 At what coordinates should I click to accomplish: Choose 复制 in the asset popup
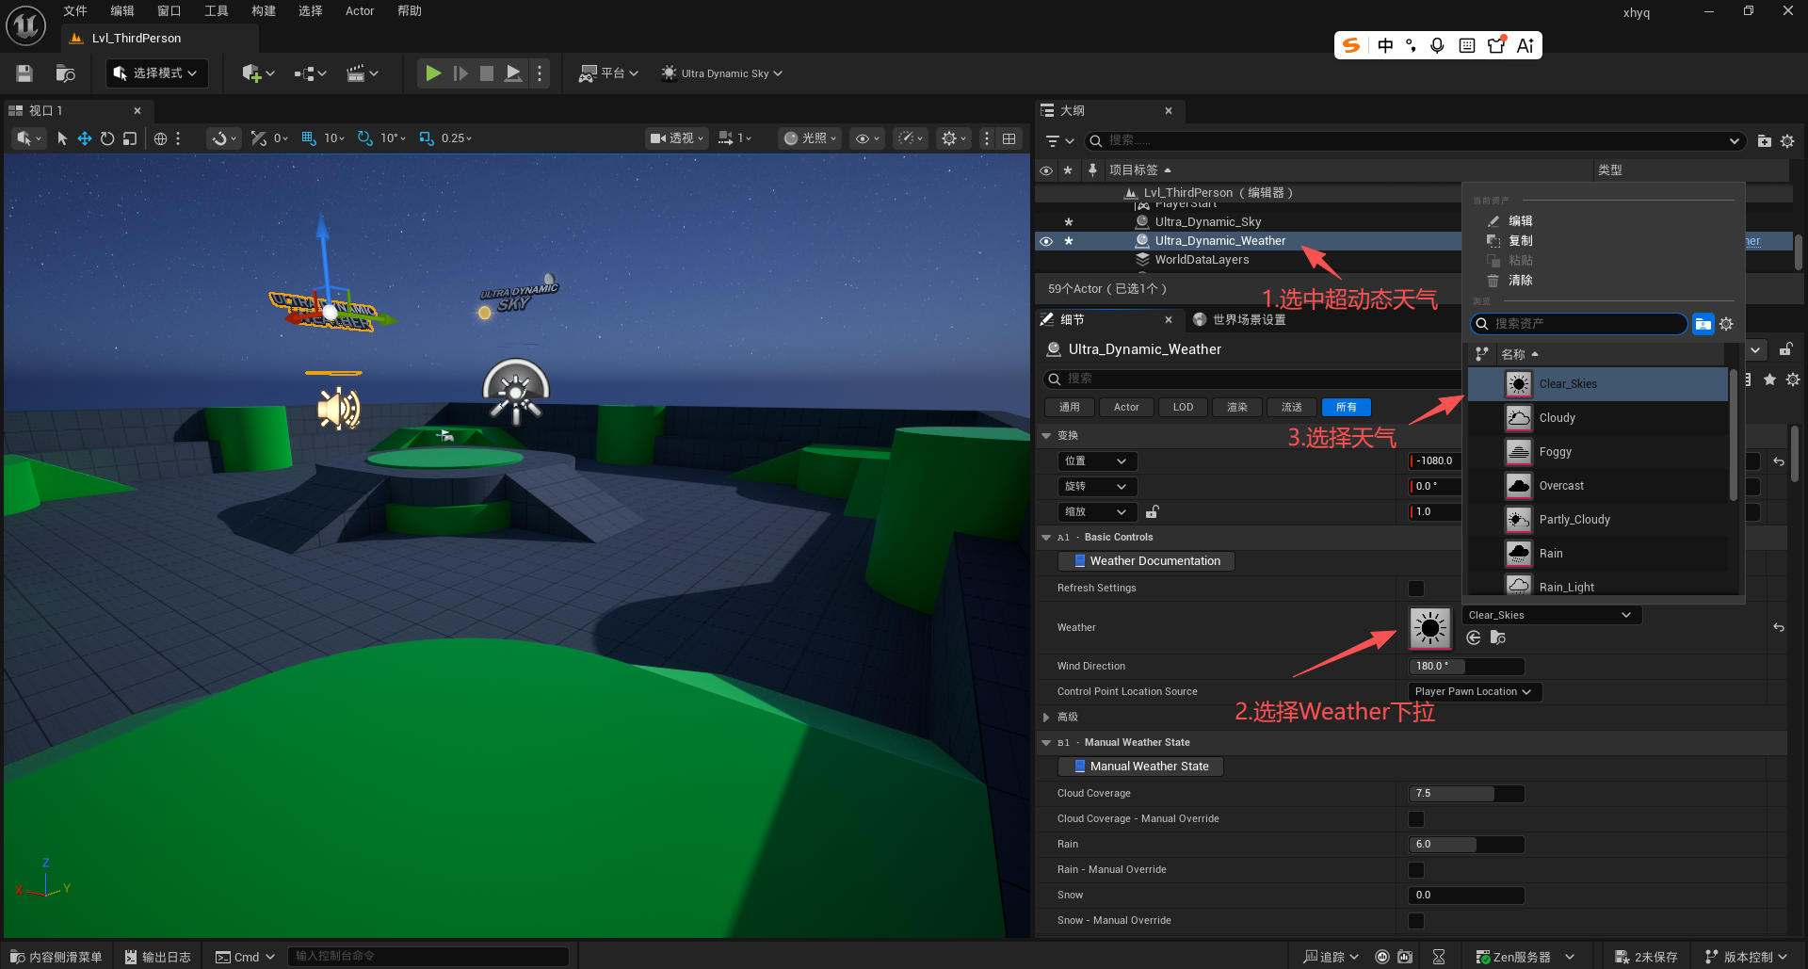click(x=1520, y=241)
